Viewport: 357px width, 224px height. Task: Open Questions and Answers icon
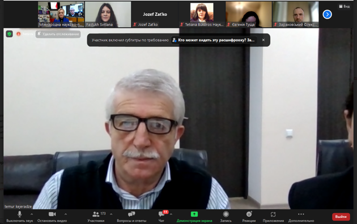point(131,214)
